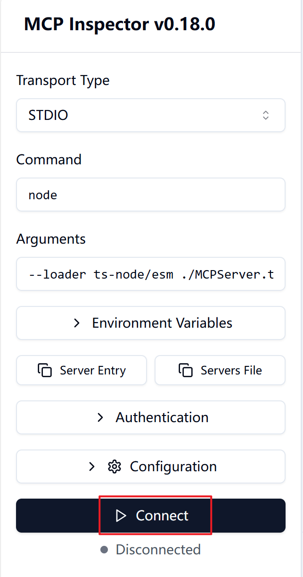Click the Disconnected status text
Viewport: 303px width, 577px height.
(158, 550)
